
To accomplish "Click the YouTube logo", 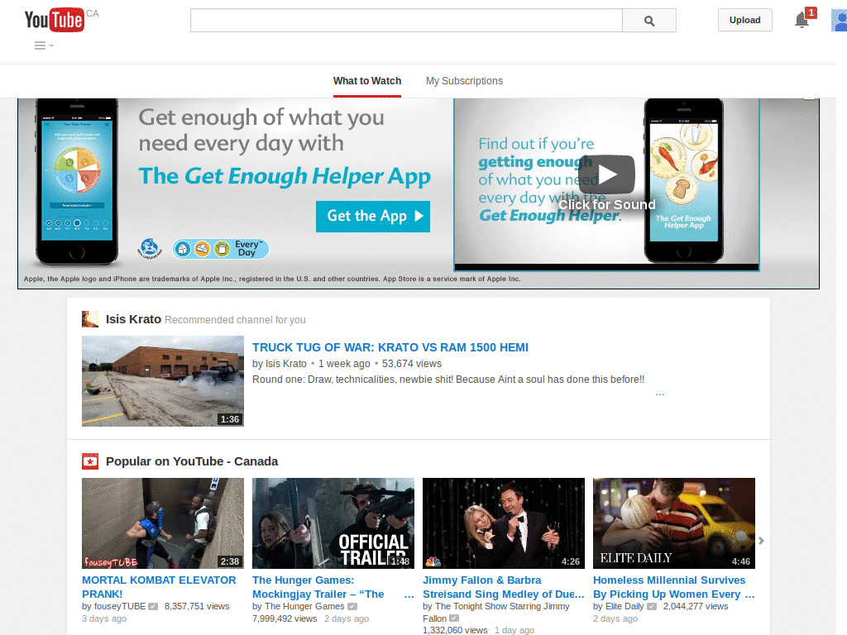I will [55, 20].
